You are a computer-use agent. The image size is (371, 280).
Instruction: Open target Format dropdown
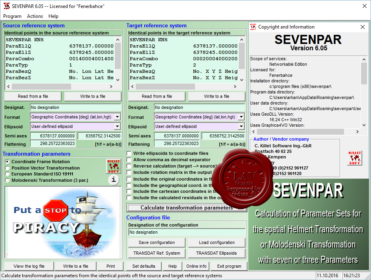click(242, 117)
